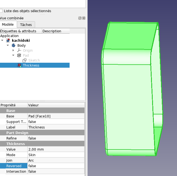Click the Body icon in tree
This screenshot has height=176, width=177.
pos(14,45)
